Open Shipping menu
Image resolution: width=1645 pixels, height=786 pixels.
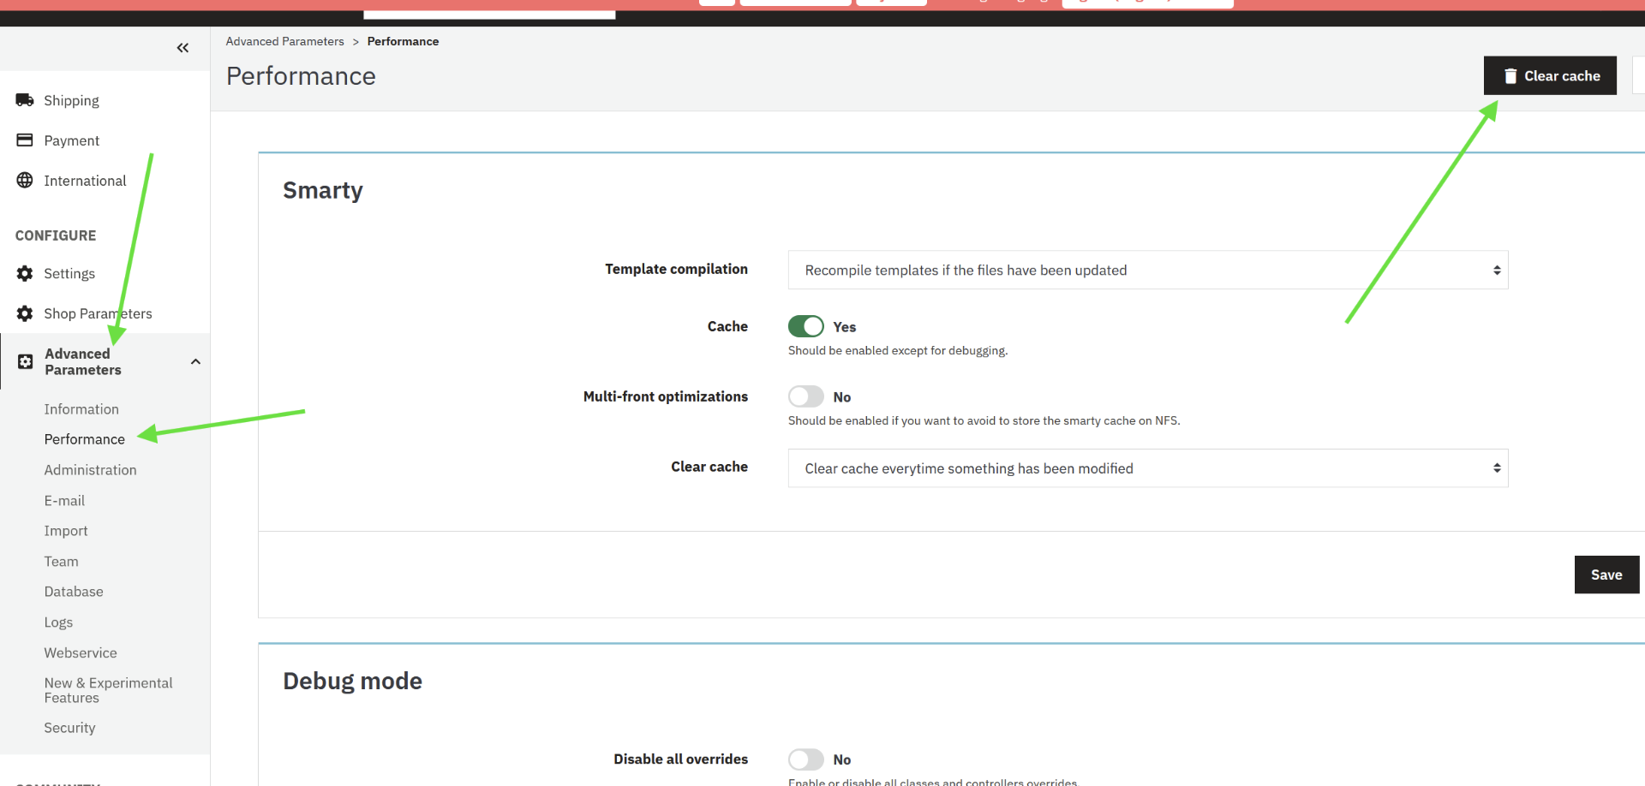(x=71, y=100)
